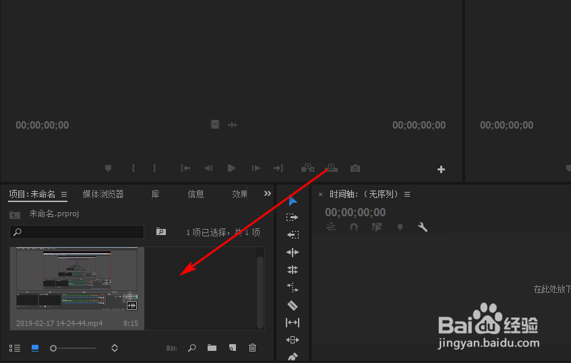Screen dimensions: 571x363
Task: Select the Rate Stretch tool
Action: [293, 288]
